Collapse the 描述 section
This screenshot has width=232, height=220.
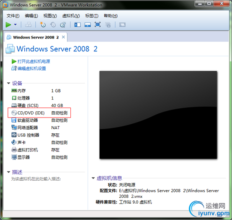click(8, 172)
